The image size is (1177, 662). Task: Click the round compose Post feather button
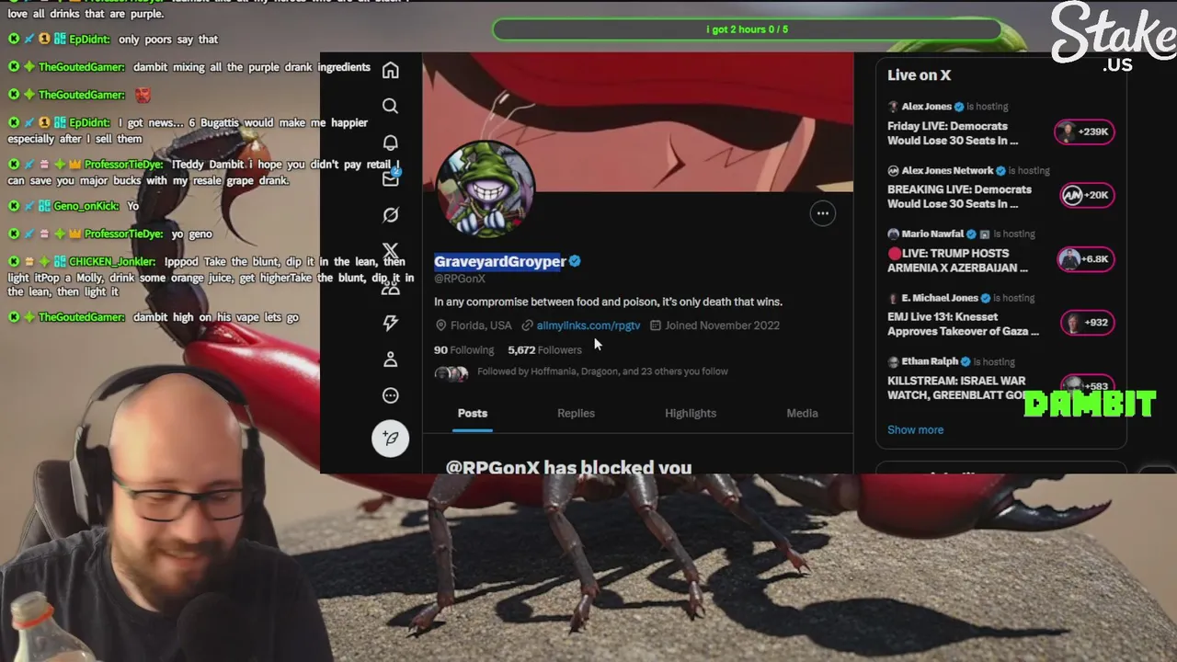click(x=391, y=439)
